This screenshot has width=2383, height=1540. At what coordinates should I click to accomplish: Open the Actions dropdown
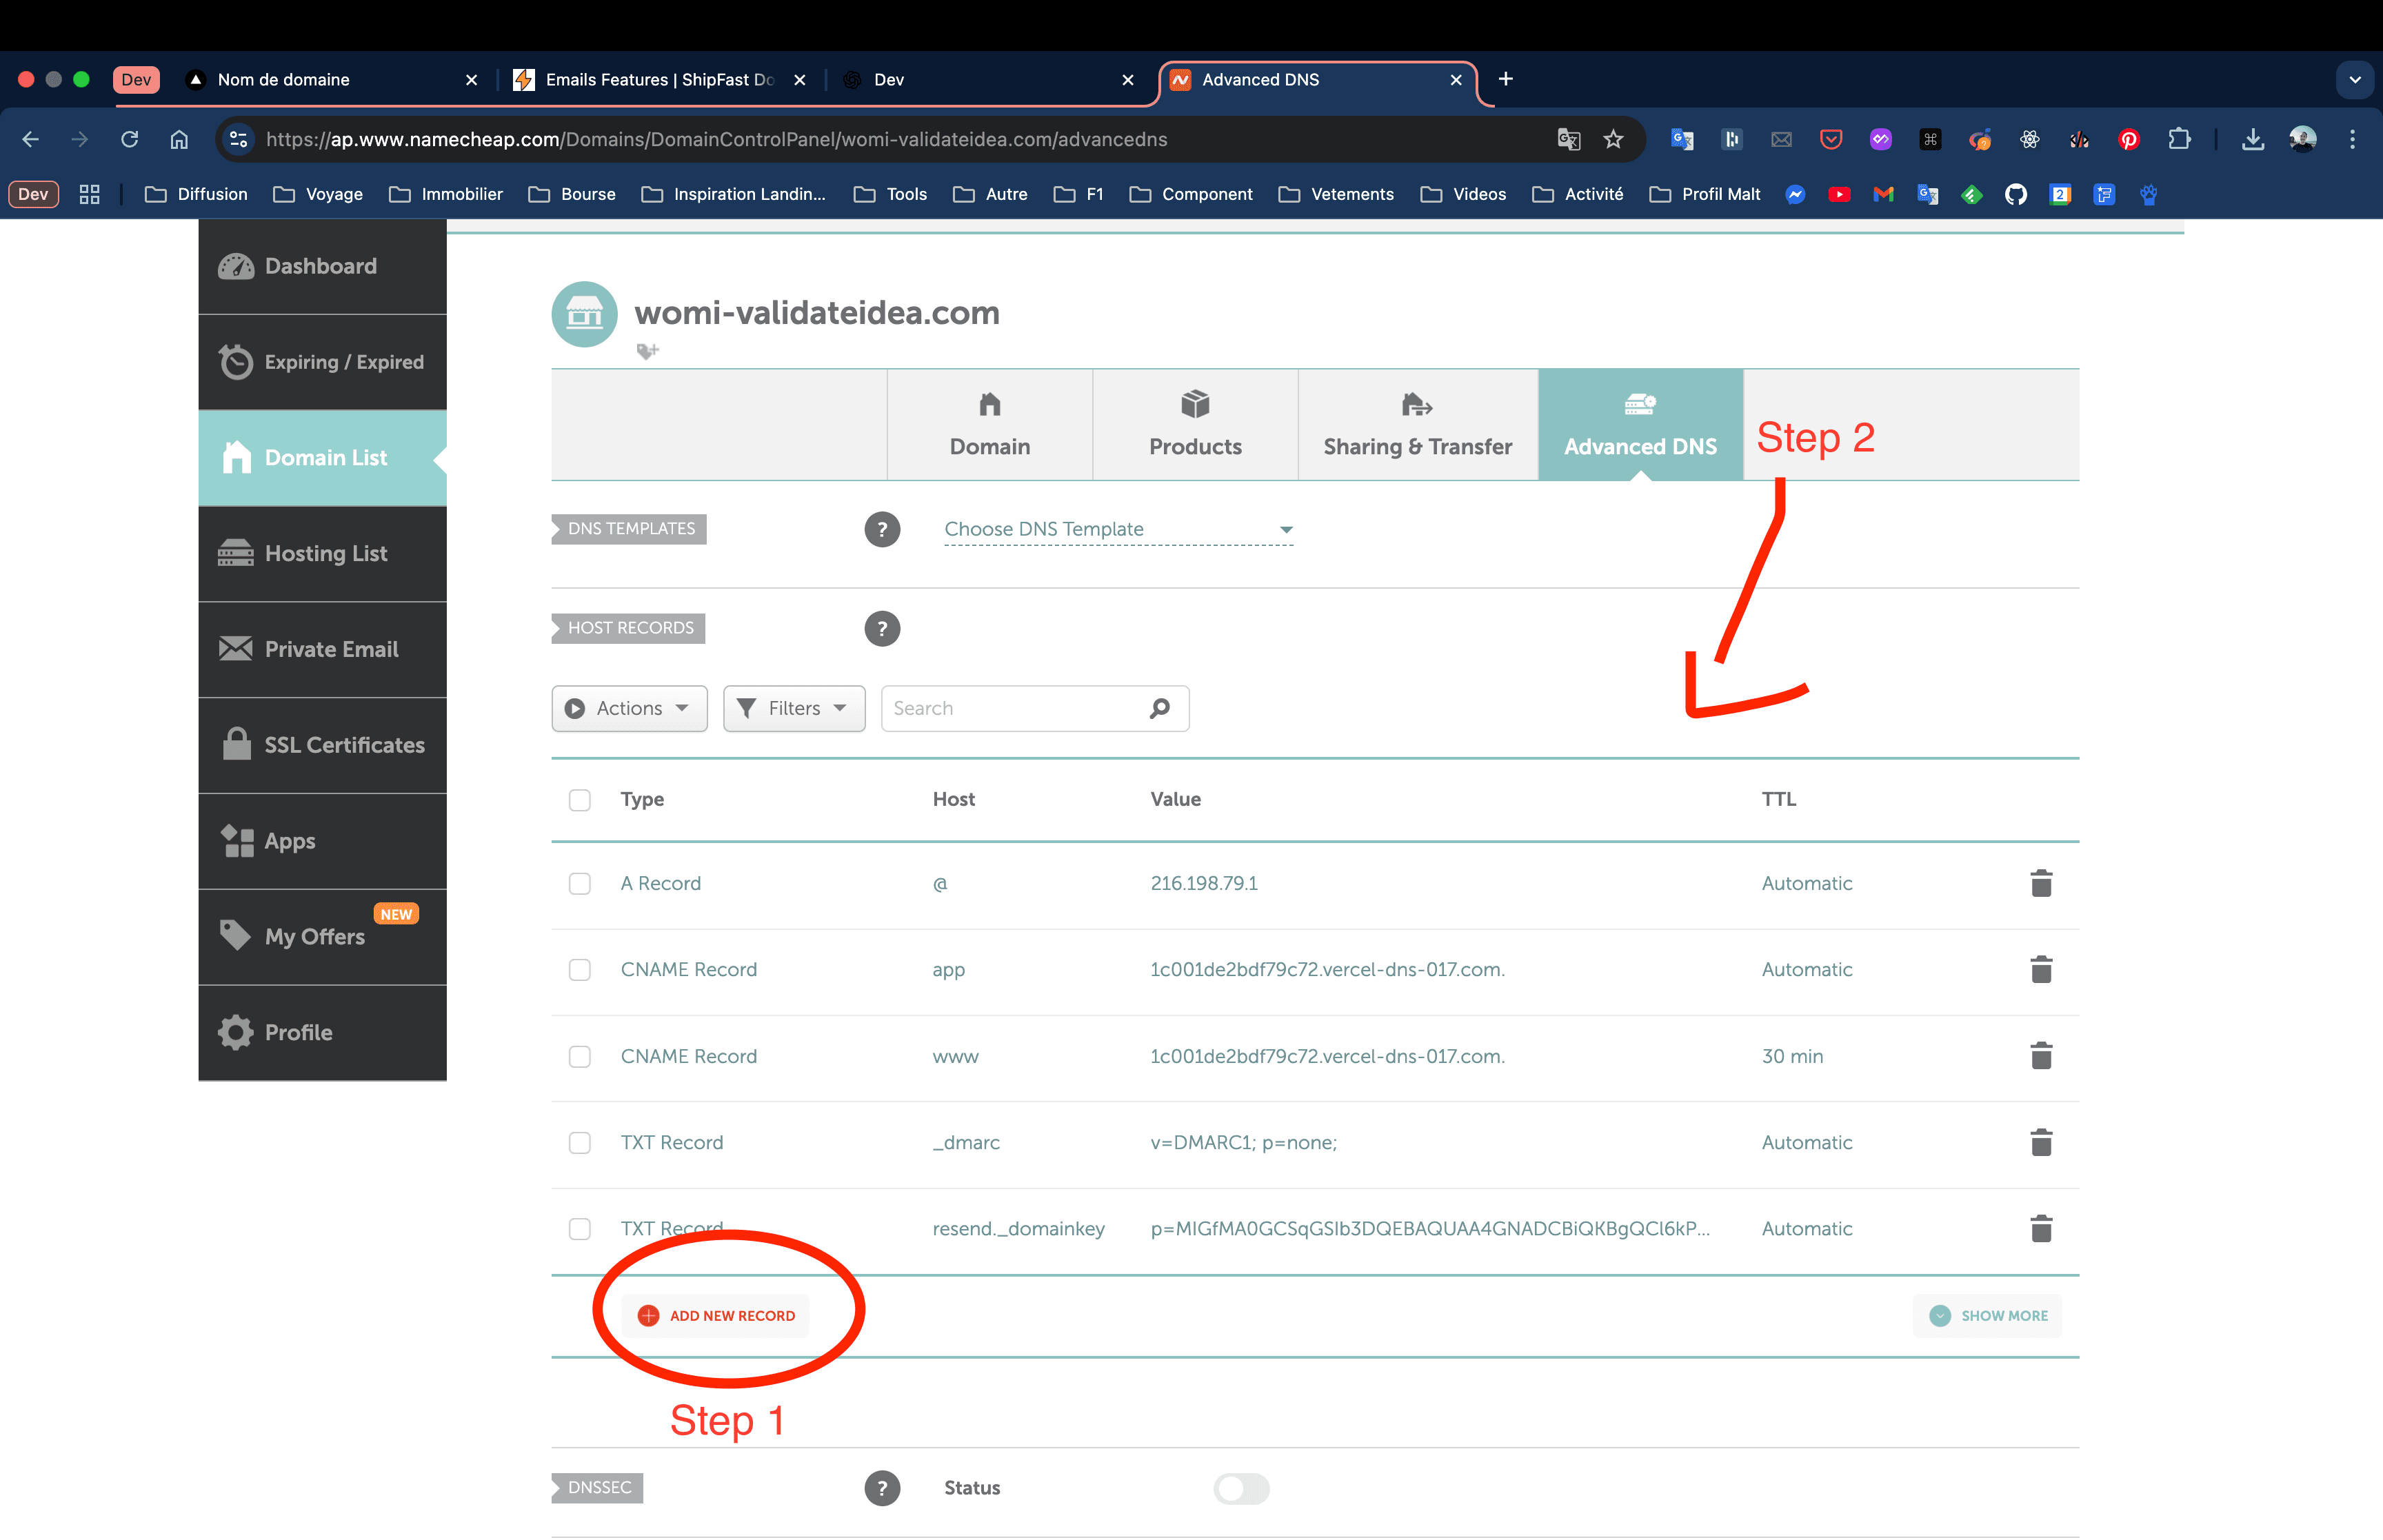[629, 708]
